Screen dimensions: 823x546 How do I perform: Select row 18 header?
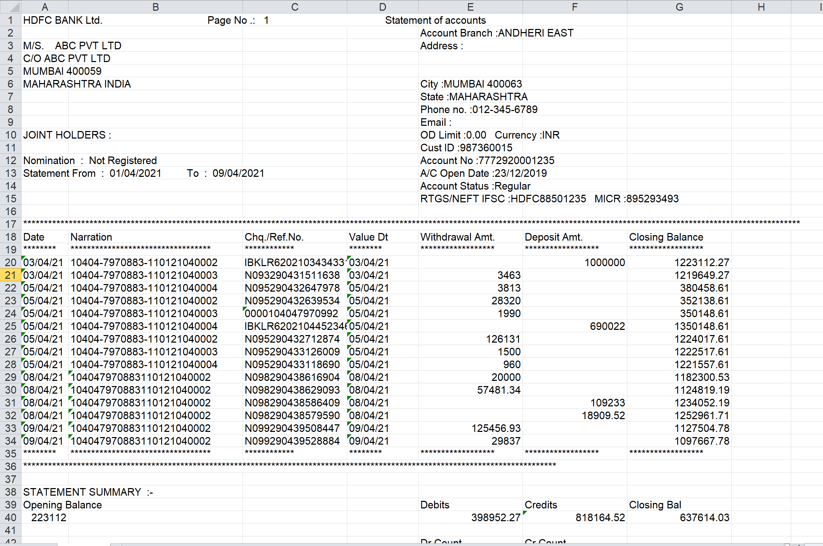pos(10,237)
